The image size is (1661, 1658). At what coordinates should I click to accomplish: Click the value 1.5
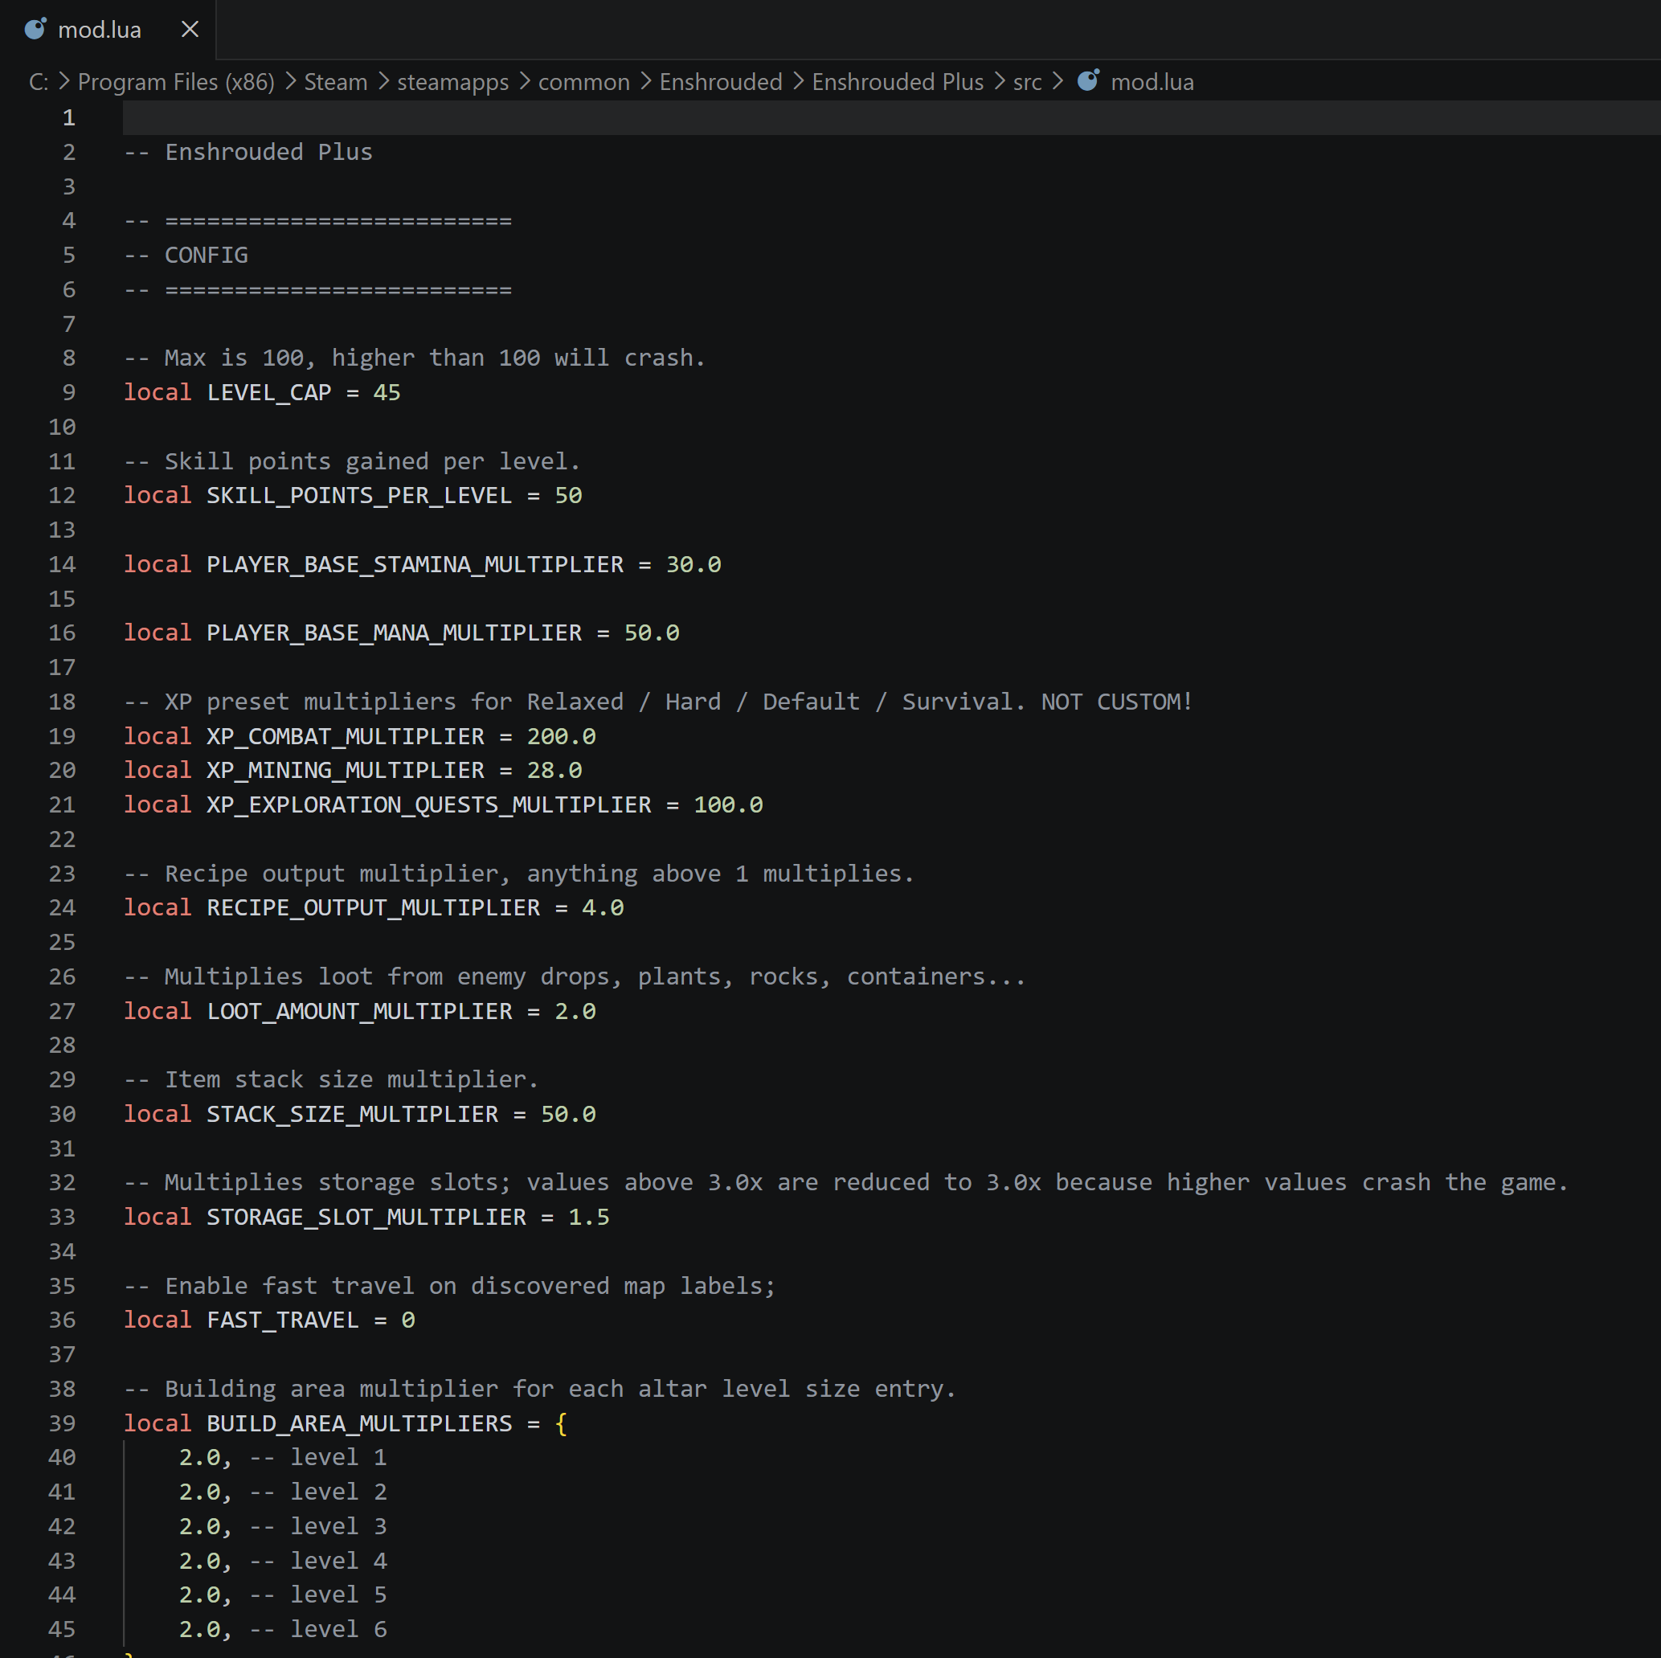pyautogui.click(x=589, y=1218)
